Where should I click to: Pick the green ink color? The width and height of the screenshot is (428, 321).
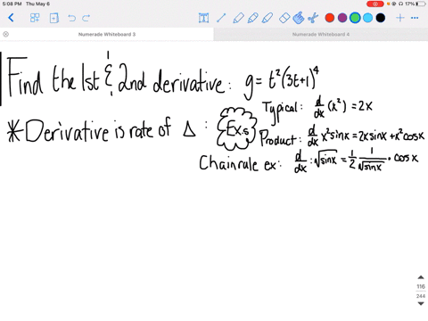355,18
